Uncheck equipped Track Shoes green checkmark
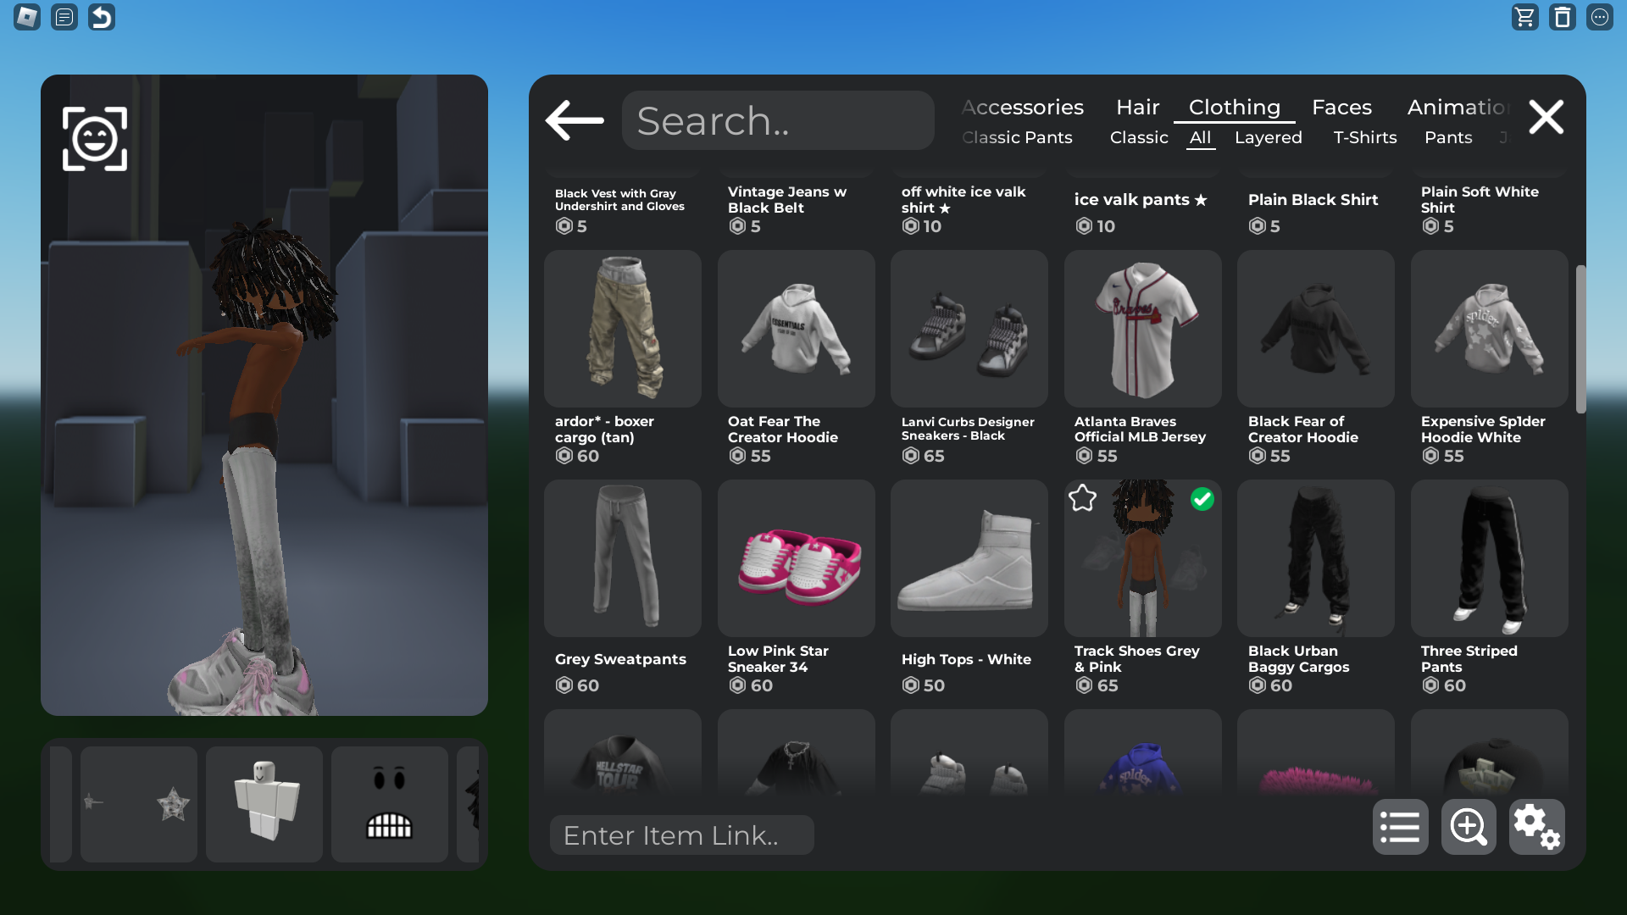This screenshot has width=1627, height=915. click(x=1202, y=499)
